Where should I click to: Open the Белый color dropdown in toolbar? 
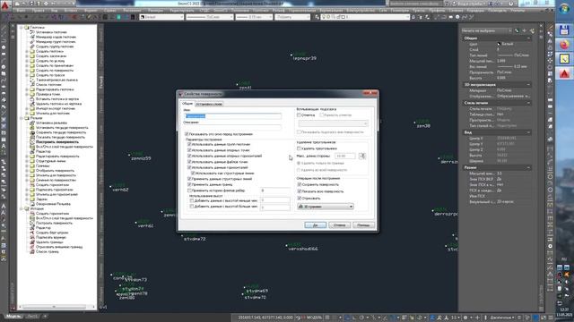(161, 17)
